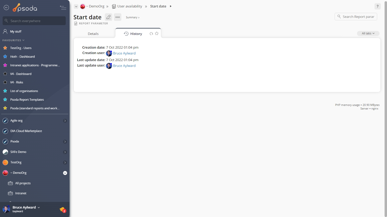Go to User availability breadcrumb
The image size is (387, 217).
click(130, 6)
